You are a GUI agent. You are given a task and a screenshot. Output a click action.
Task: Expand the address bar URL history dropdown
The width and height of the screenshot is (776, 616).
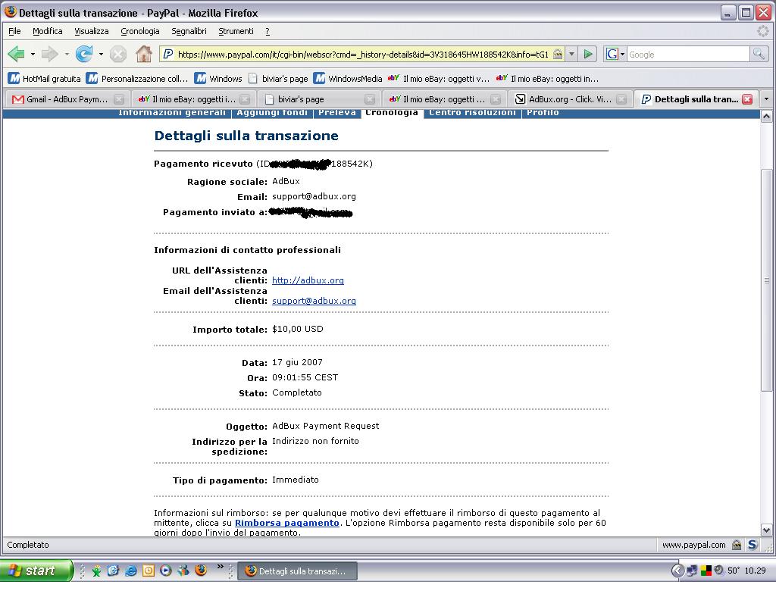[x=571, y=54]
